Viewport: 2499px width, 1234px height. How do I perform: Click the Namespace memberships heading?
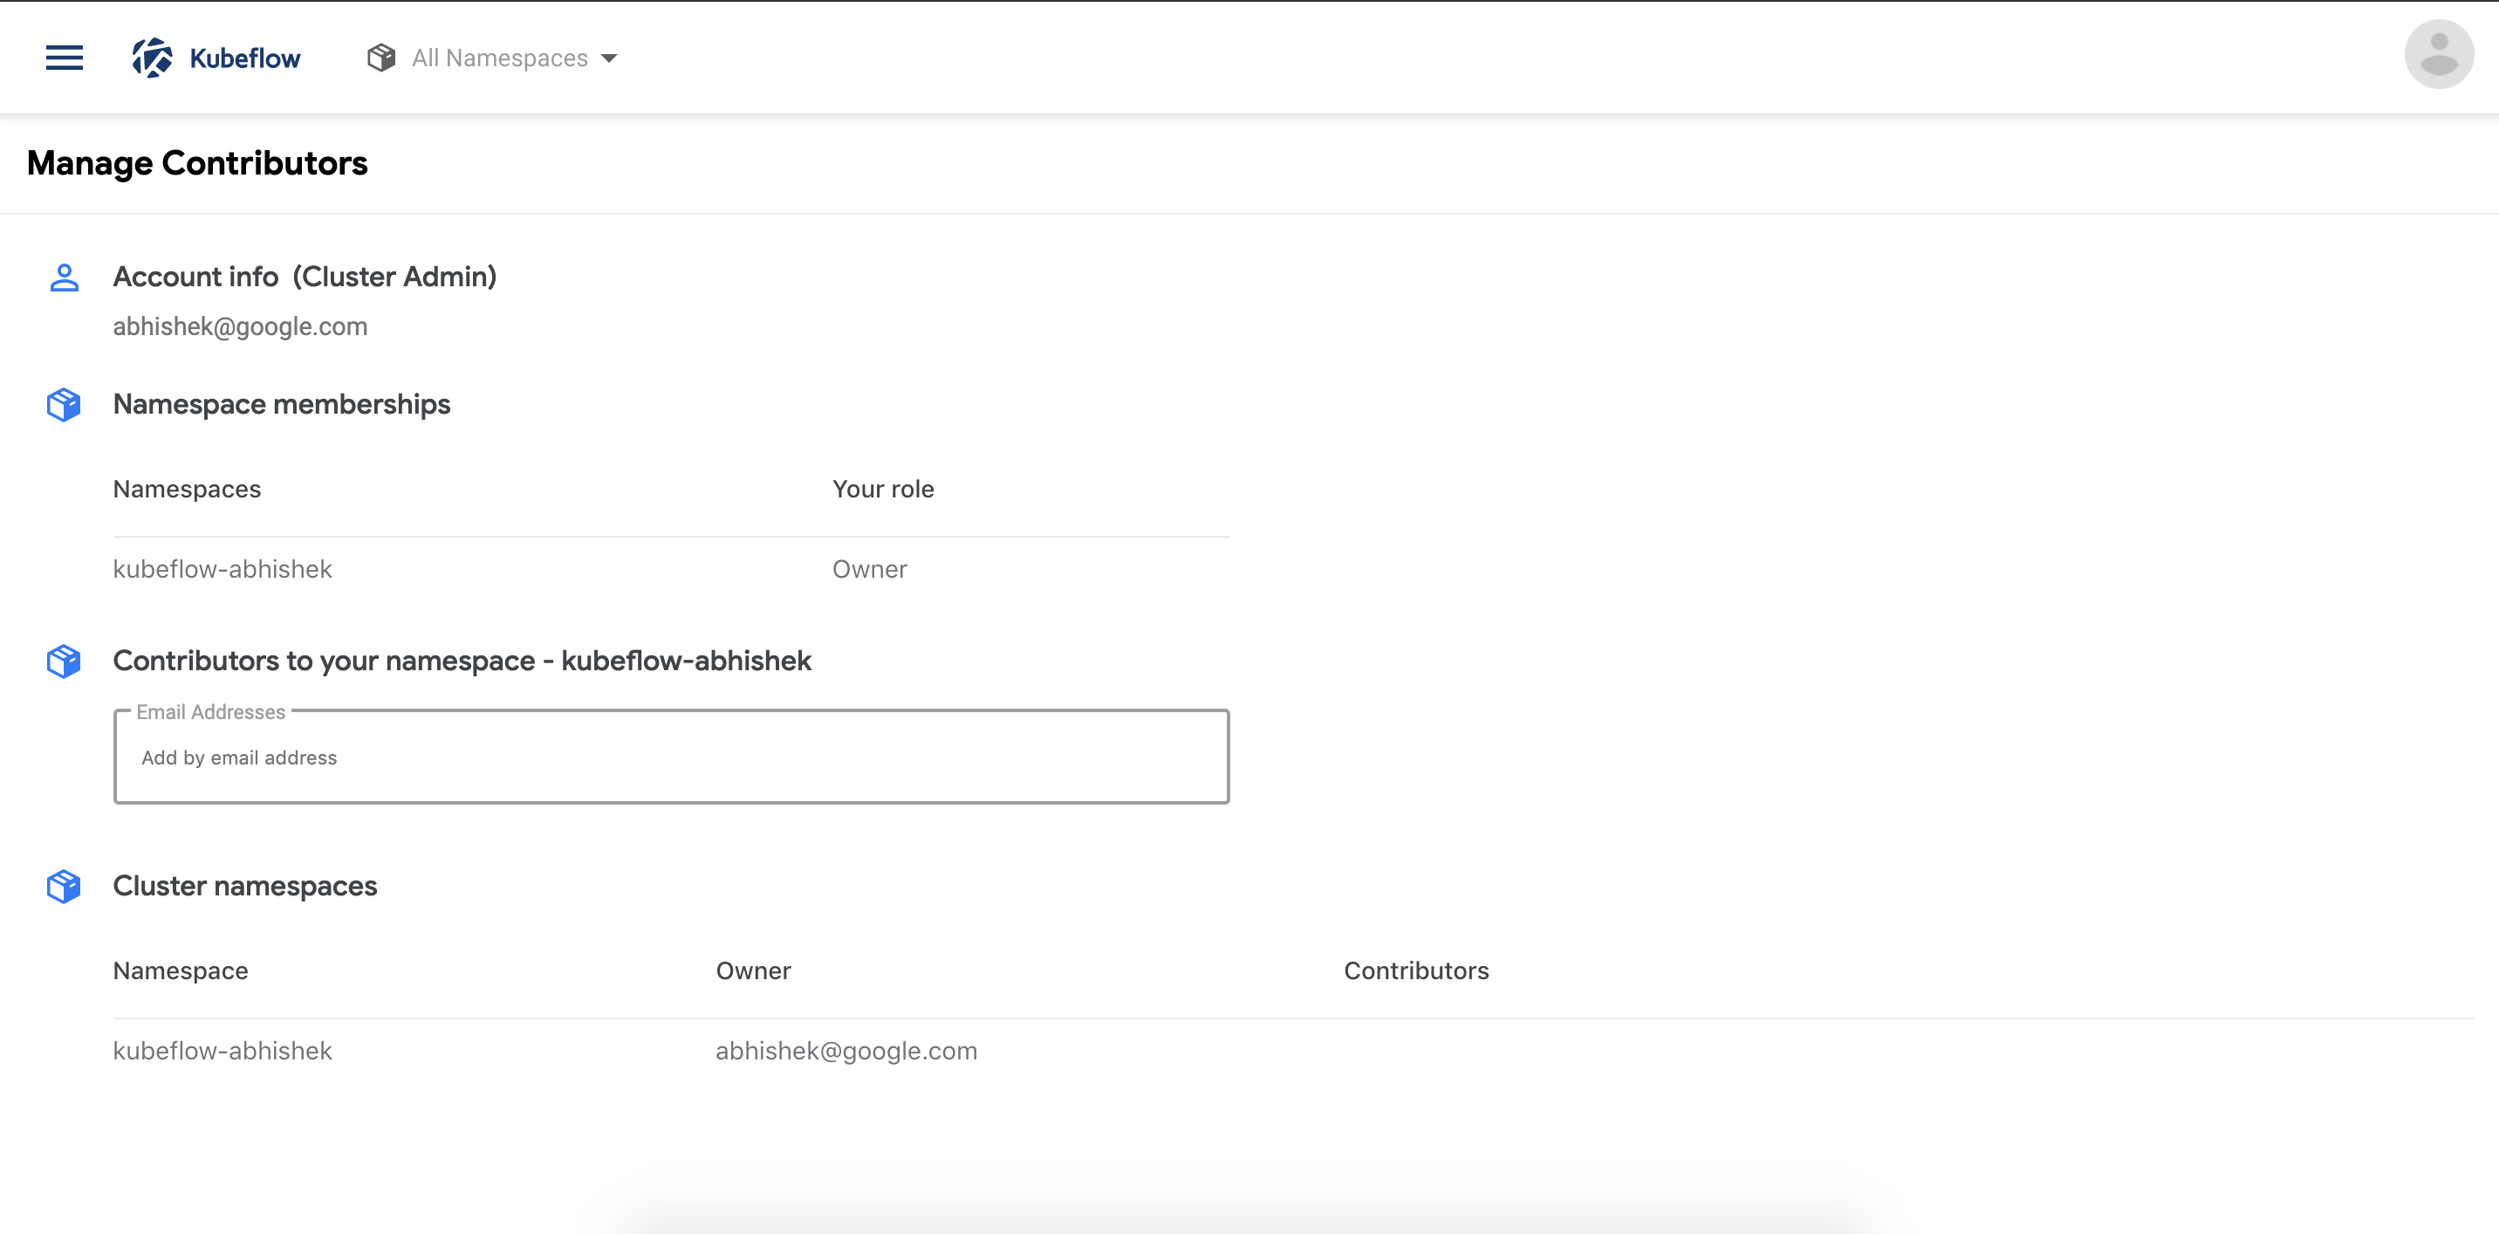[283, 405]
